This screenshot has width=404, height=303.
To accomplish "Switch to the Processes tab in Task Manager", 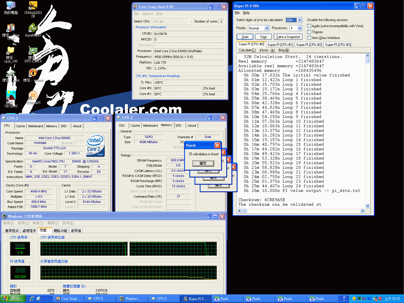I will tap(29, 231).
